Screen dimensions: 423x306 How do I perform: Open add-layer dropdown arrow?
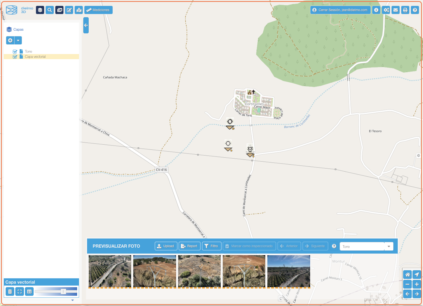[18, 40]
